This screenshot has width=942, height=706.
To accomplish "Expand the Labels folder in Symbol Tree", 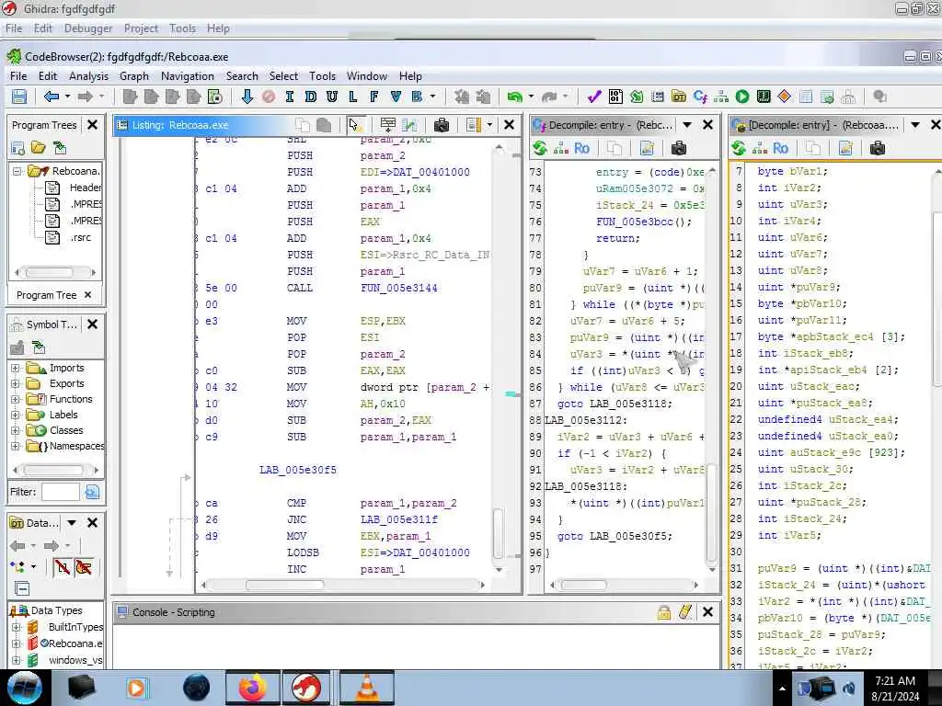I will (x=16, y=415).
